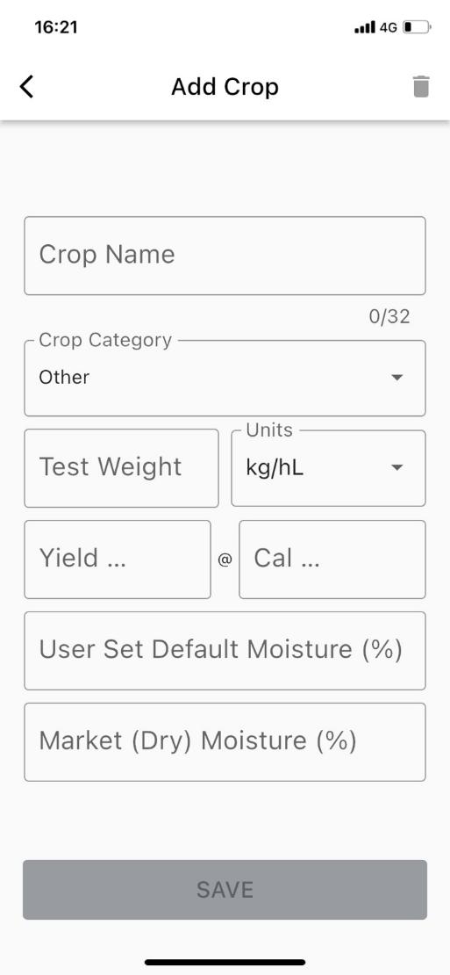This screenshot has width=450, height=975.
Task: Click the trash delete icon
Action: 421,86
